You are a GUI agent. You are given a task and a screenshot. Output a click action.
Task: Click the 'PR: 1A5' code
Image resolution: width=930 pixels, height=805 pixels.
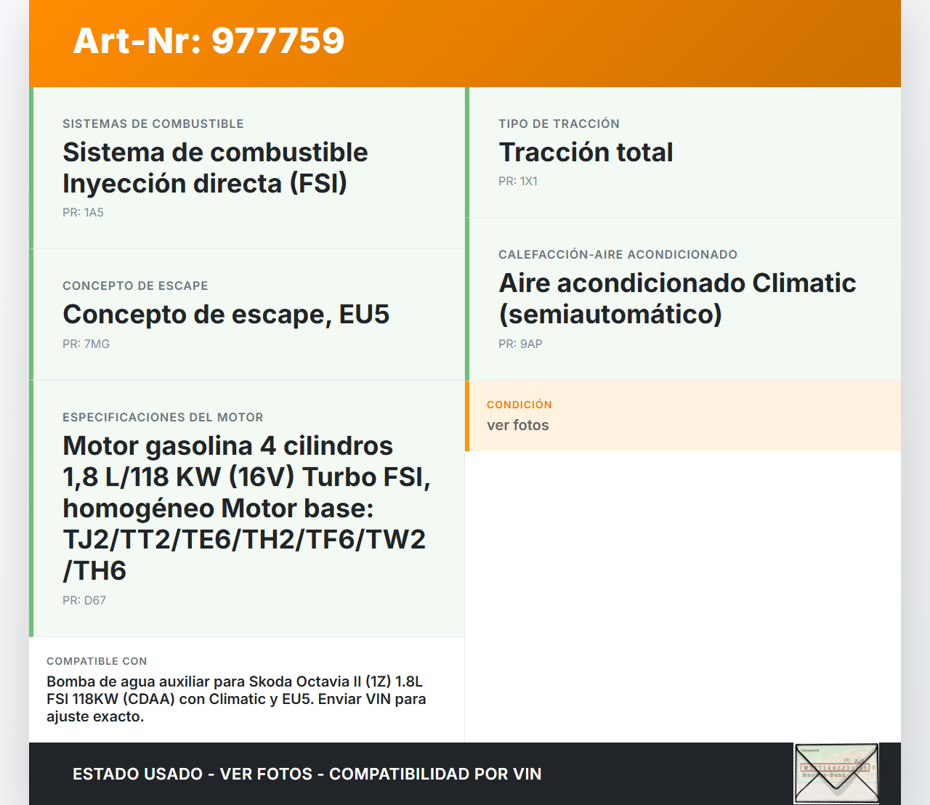tap(83, 213)
